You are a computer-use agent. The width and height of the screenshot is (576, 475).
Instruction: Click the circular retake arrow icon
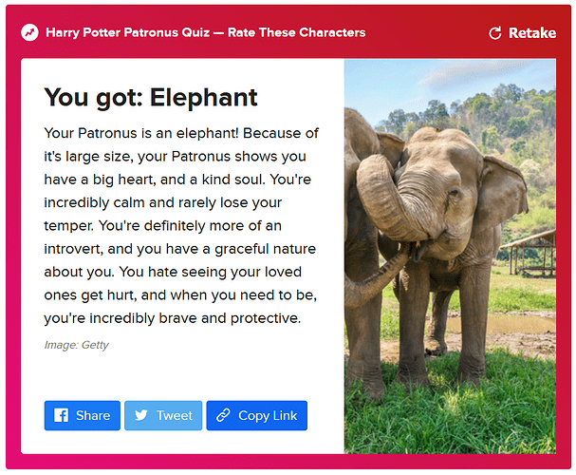pos(494,33)
